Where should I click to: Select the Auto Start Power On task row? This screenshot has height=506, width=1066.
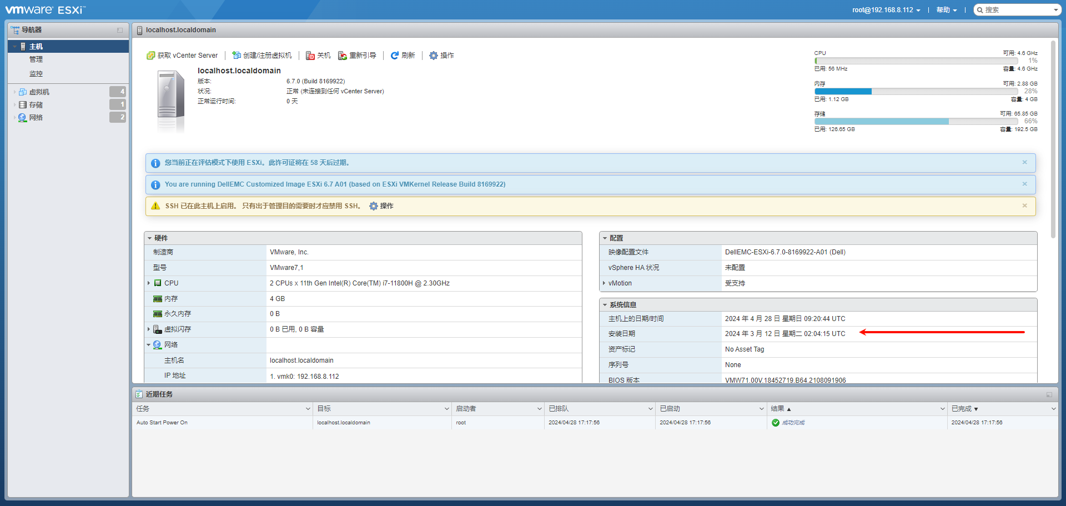[x=595, y=423]
